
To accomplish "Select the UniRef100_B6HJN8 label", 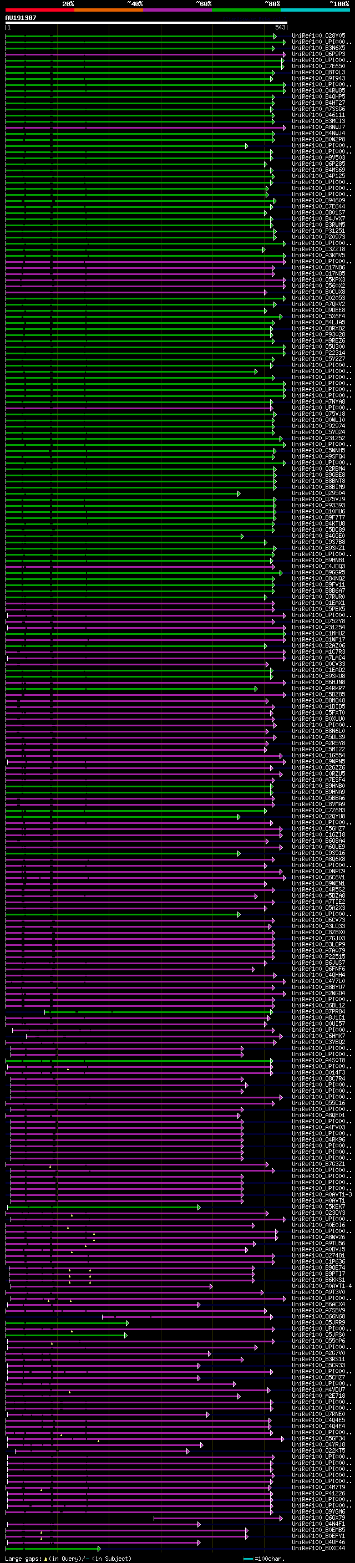I will (318, 682).
